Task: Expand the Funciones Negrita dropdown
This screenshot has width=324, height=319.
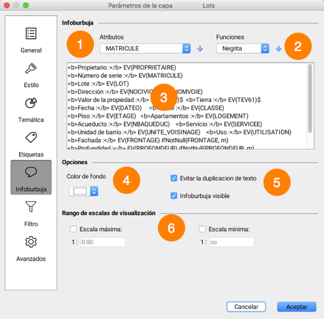Action: tap(243, 48)
